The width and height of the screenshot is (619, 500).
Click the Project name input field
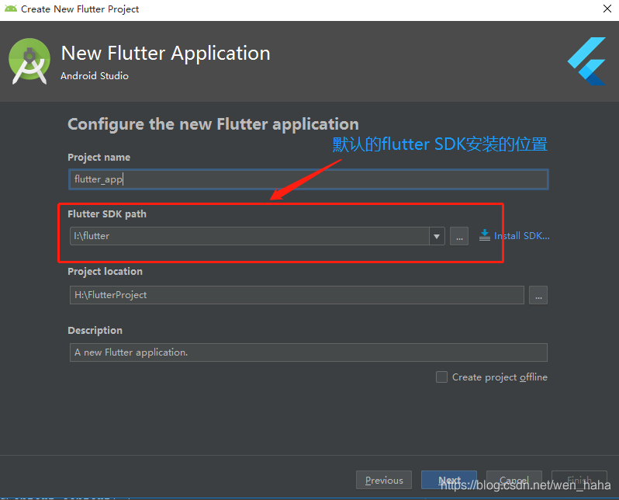[x=308, y=179]
